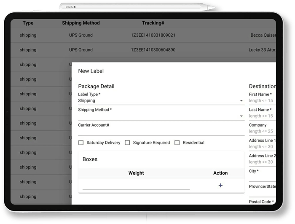Click UPS Ground in the first row
This screenshot has width=295, height=224.
pos(81,35)
